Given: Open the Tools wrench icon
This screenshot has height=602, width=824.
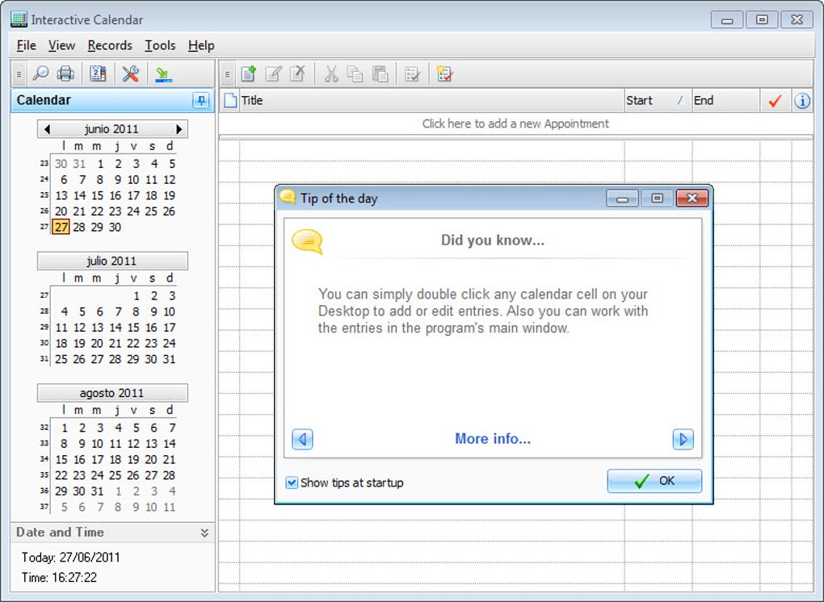Looking at the screenshot, I should tap(128, 73).
